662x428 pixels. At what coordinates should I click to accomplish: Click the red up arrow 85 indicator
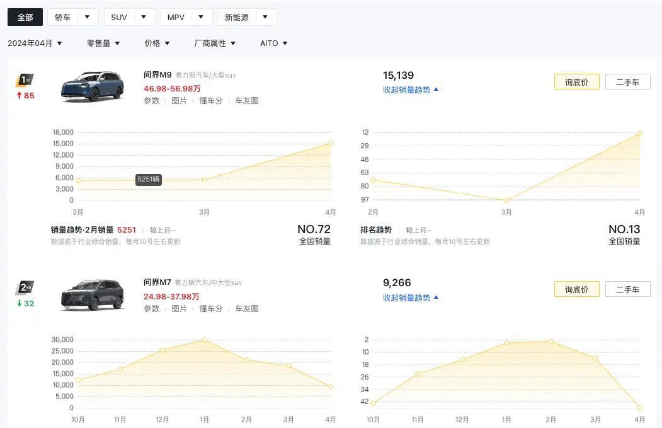[x=25, y=95]
